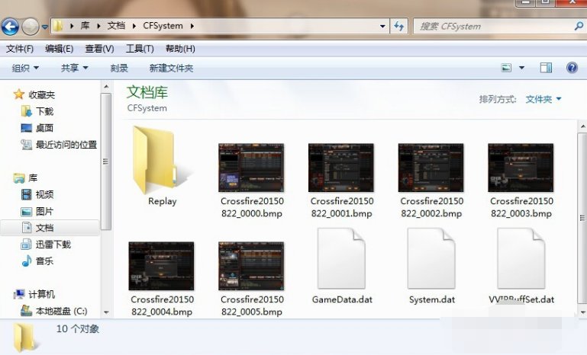This screenshot has width=587, height=355.
Task: Open the 文件(F) menu
Action: click(x=20, y=49)
